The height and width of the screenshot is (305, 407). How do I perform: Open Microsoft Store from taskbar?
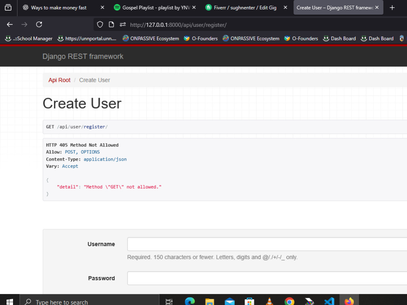pyautogui.click(x=249, y=301)
